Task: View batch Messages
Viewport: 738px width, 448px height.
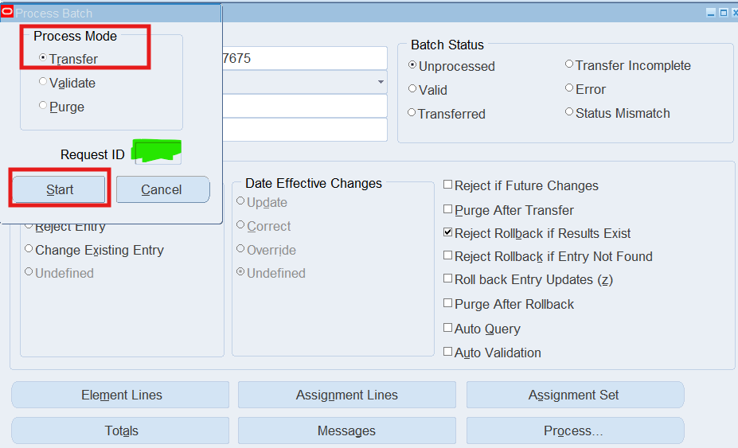Action: click(346, 430)
